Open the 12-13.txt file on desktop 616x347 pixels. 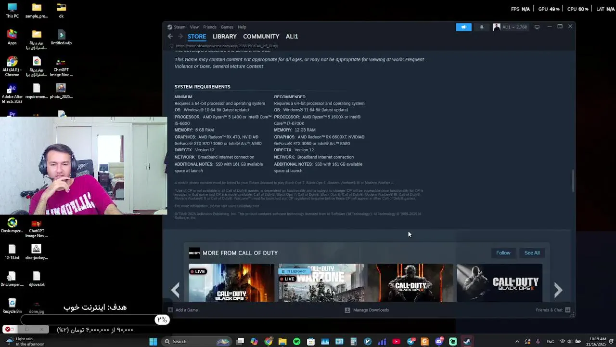tap(12, 252)
